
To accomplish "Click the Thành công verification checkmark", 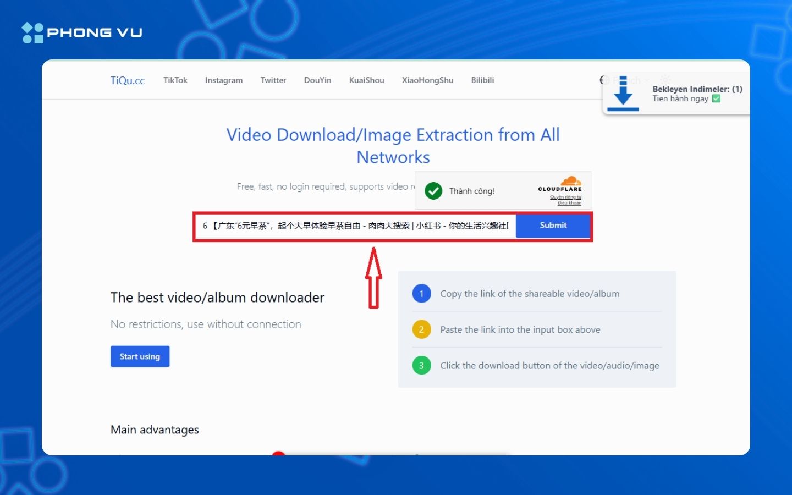I will tap(433, 191).
